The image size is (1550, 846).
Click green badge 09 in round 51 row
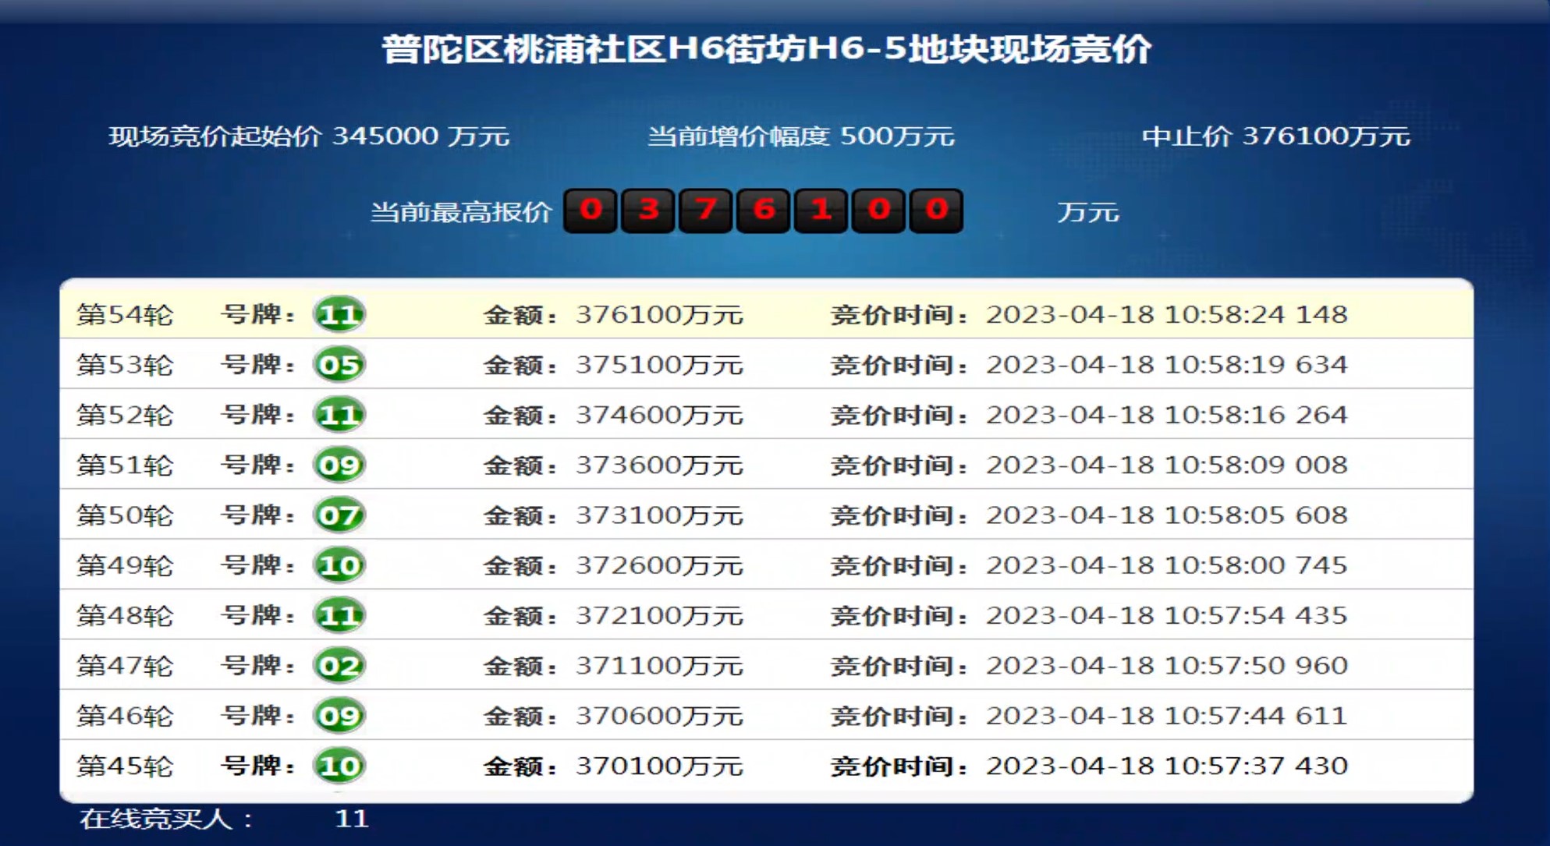pyautogui.click(x=339, y=465)
